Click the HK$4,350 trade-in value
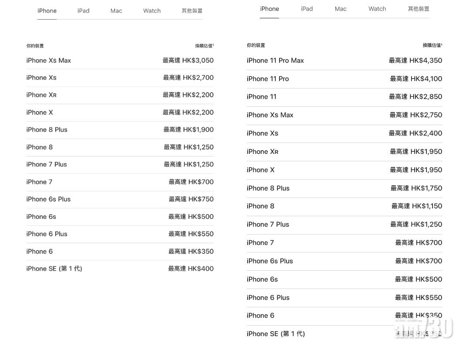 (x=415, y=61)
